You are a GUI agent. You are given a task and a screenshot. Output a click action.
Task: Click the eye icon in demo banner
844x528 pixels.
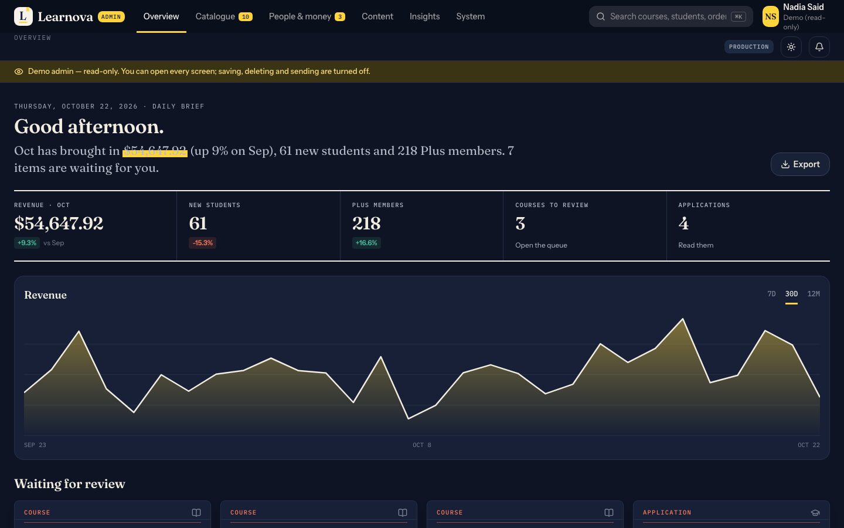click(x=19, y=72)
